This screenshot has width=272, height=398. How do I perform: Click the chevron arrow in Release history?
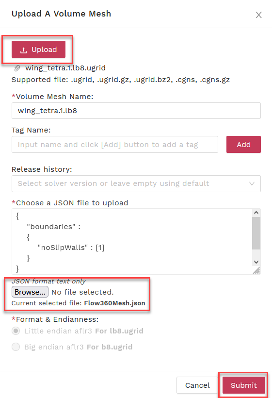tap(252, 183)
